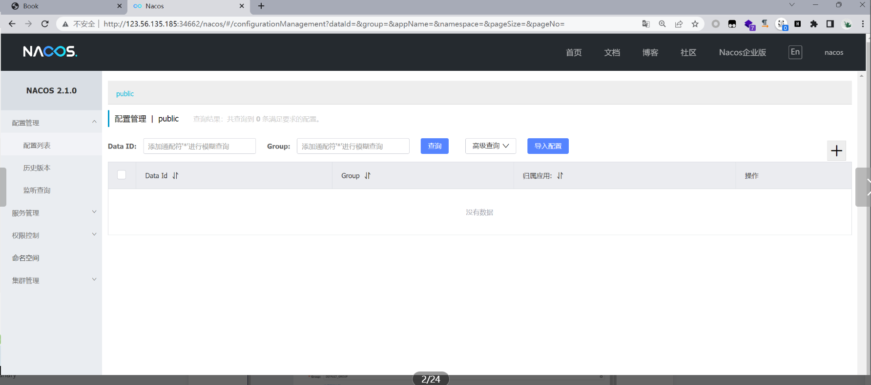
Task: Close the Book browser tab
Action: [x=120, y=6]
